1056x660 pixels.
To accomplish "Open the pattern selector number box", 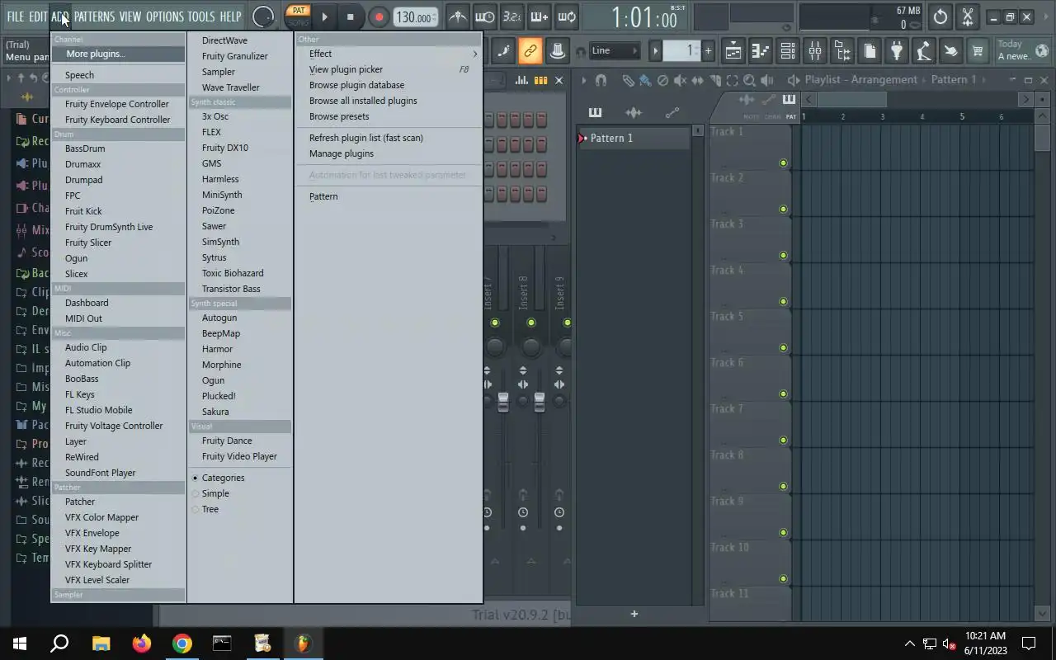I will pyautogui.click(x=681, y=51).
